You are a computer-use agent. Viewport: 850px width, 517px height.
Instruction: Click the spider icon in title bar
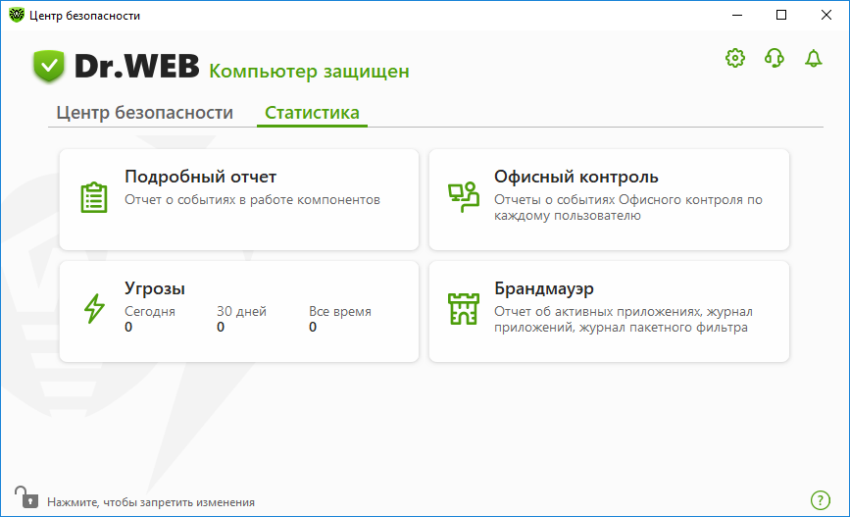(17, 15)
